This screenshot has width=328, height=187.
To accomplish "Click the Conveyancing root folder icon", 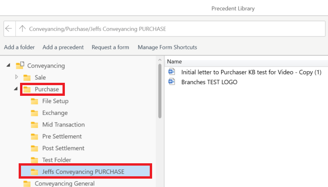I will [20, 66].
